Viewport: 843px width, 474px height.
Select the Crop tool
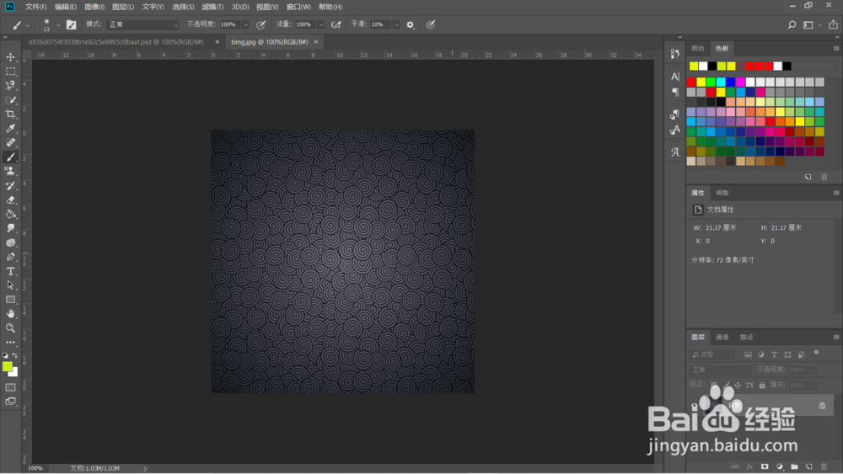(10, 114)
